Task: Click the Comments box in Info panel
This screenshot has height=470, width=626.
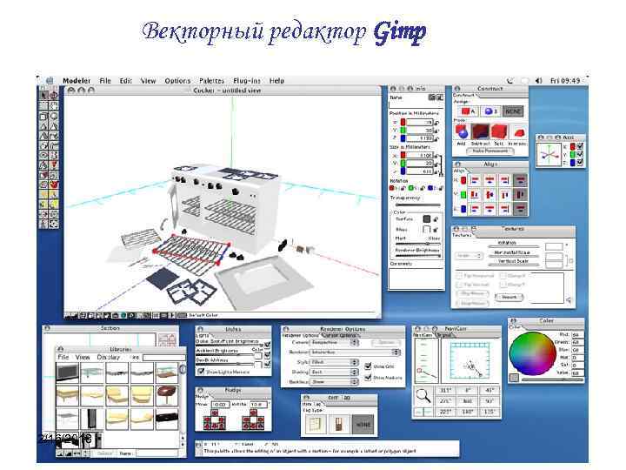Action: (x=416, y=279)
